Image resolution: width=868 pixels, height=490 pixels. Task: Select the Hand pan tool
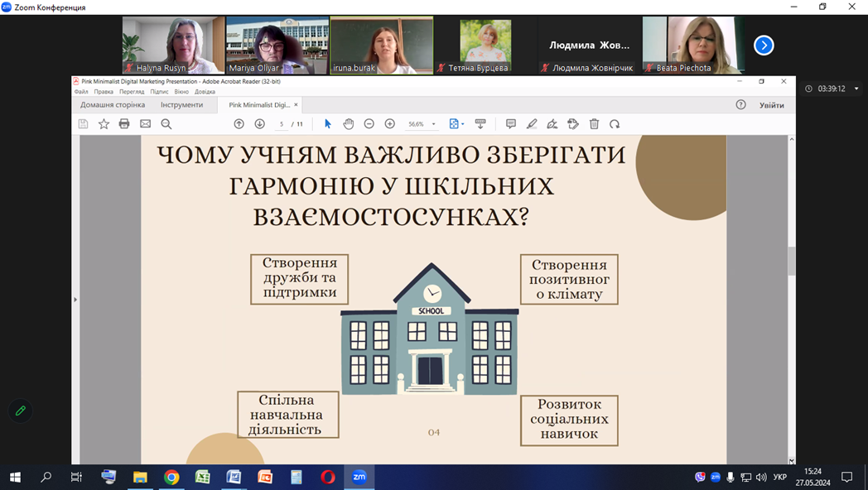coord(349,124)
